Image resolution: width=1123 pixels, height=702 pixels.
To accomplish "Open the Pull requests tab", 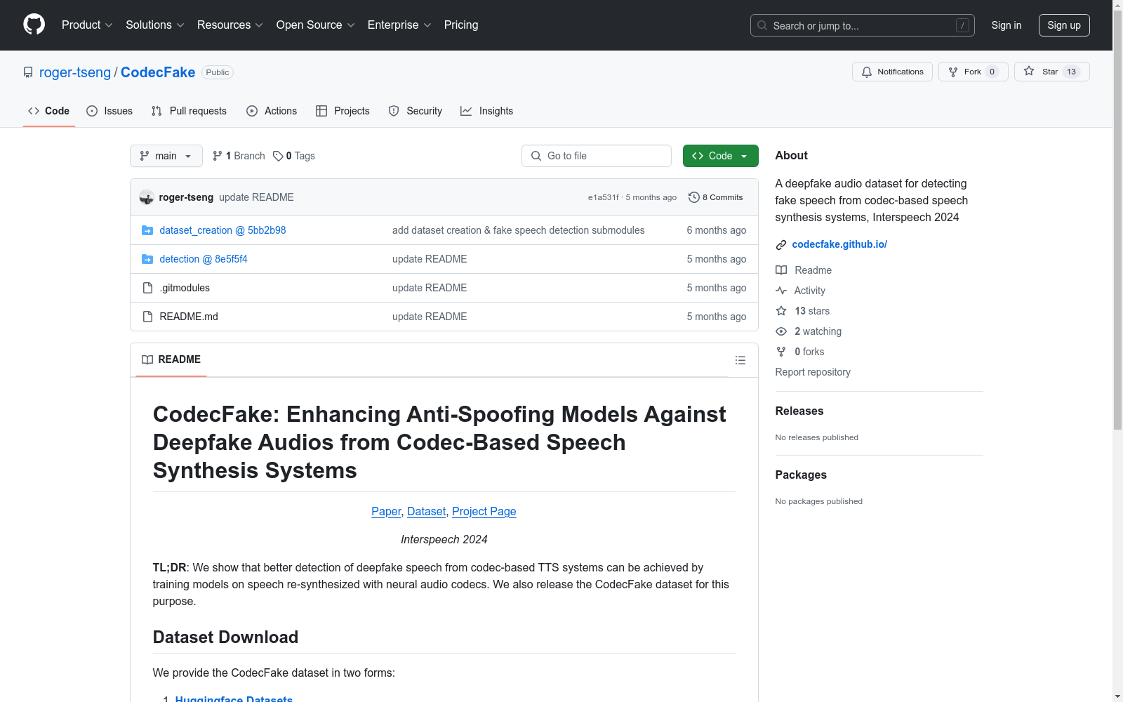I will click(189, 111).
